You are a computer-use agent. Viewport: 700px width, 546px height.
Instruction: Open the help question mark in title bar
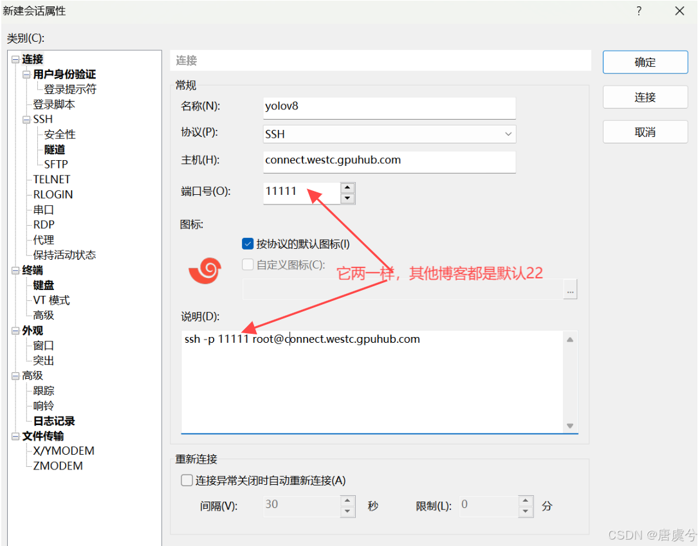[639, 11]
